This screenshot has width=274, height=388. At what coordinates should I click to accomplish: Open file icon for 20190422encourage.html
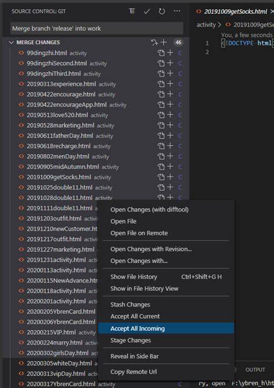click(161, 94)
